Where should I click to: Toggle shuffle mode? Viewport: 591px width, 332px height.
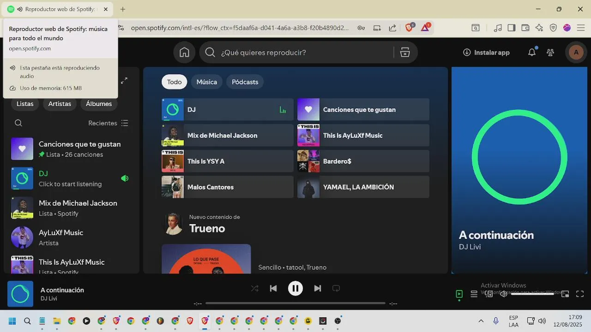click(254, 289)
